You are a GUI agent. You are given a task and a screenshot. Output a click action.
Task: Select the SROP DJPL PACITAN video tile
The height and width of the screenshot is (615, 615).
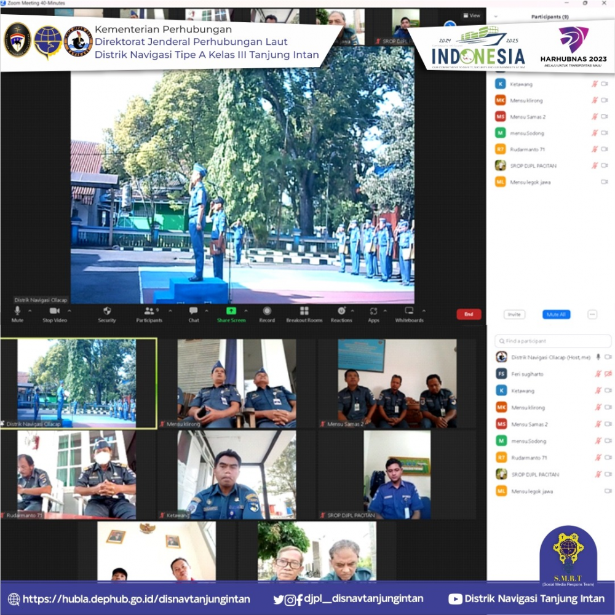(397, 475)
